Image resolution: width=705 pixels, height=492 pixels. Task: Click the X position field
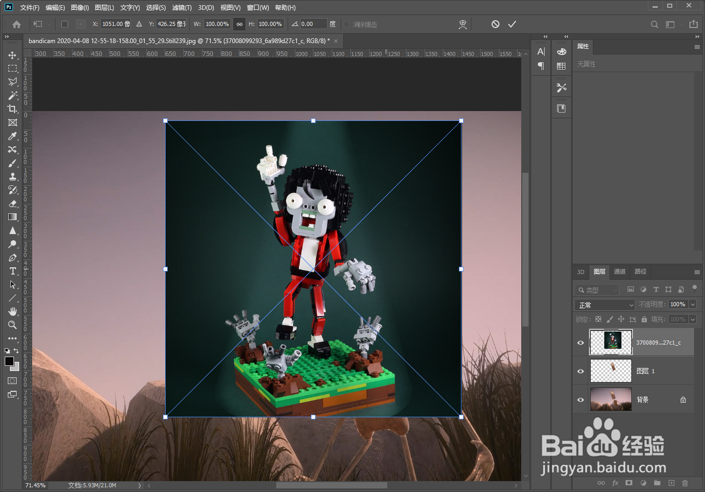tap(116, 24)
